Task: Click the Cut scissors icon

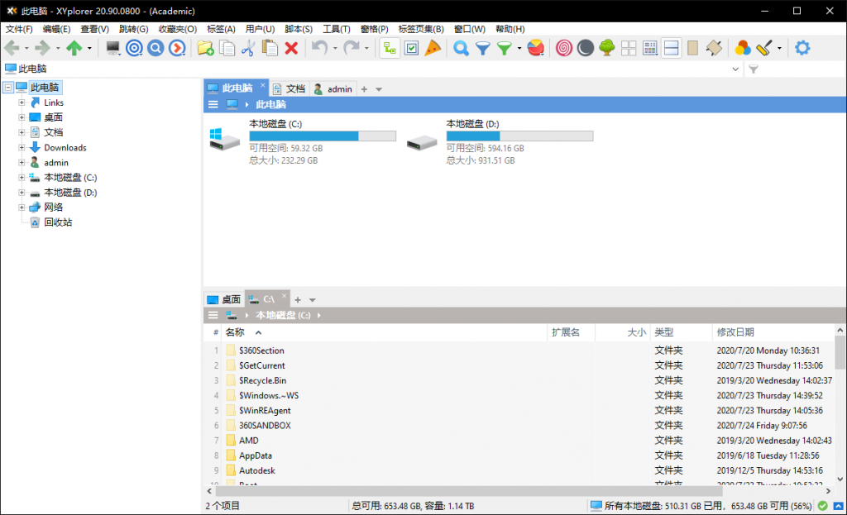Action: pyautogui.click(x=248, y=48)
